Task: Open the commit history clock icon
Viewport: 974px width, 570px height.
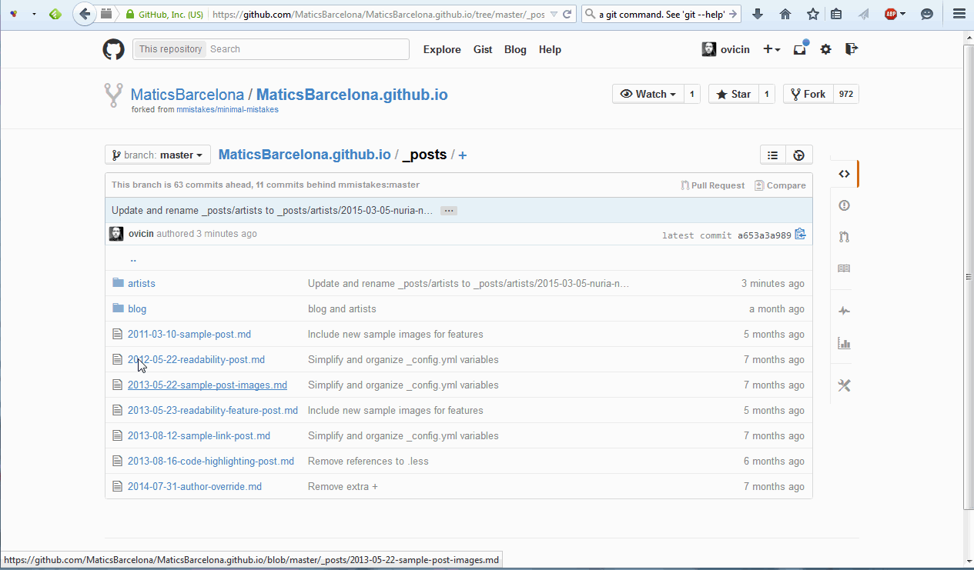Action: pos(799,155)
